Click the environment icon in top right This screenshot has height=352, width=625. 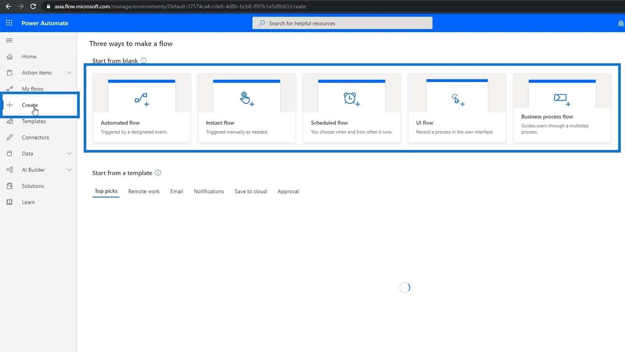[621, 23]
